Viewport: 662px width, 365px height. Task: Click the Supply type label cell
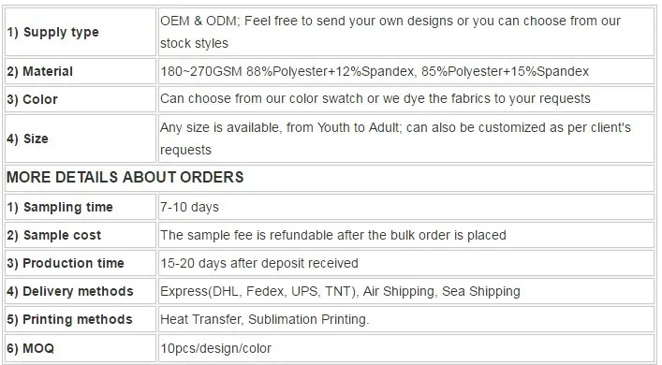[81, 32]
